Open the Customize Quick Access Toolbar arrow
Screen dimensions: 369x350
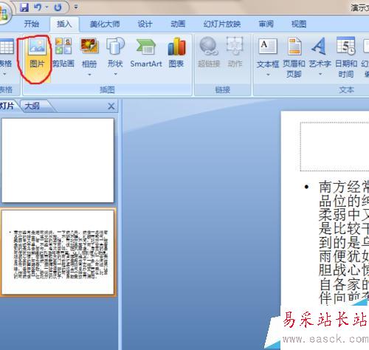(76, 7)
